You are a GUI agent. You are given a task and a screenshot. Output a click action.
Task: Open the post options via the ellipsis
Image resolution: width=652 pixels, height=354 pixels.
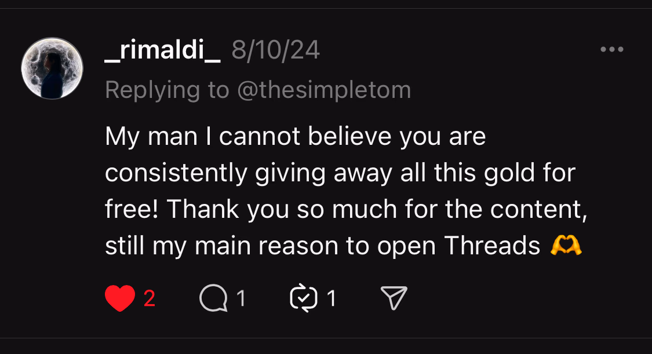[613, 49]
